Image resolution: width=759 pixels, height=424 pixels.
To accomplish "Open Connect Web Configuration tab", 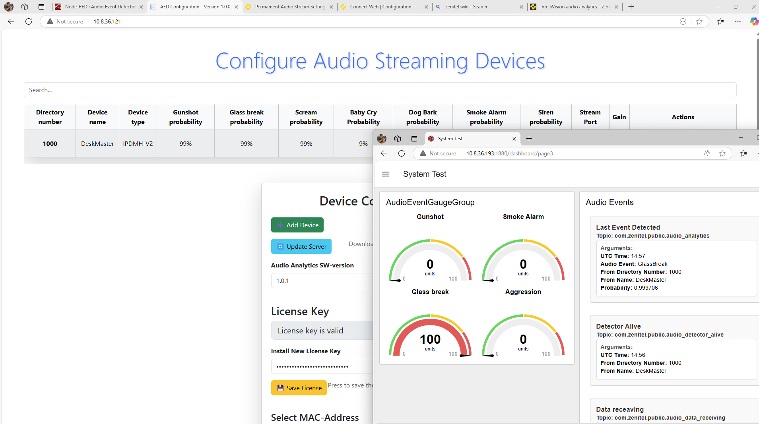I will [380, 7].
